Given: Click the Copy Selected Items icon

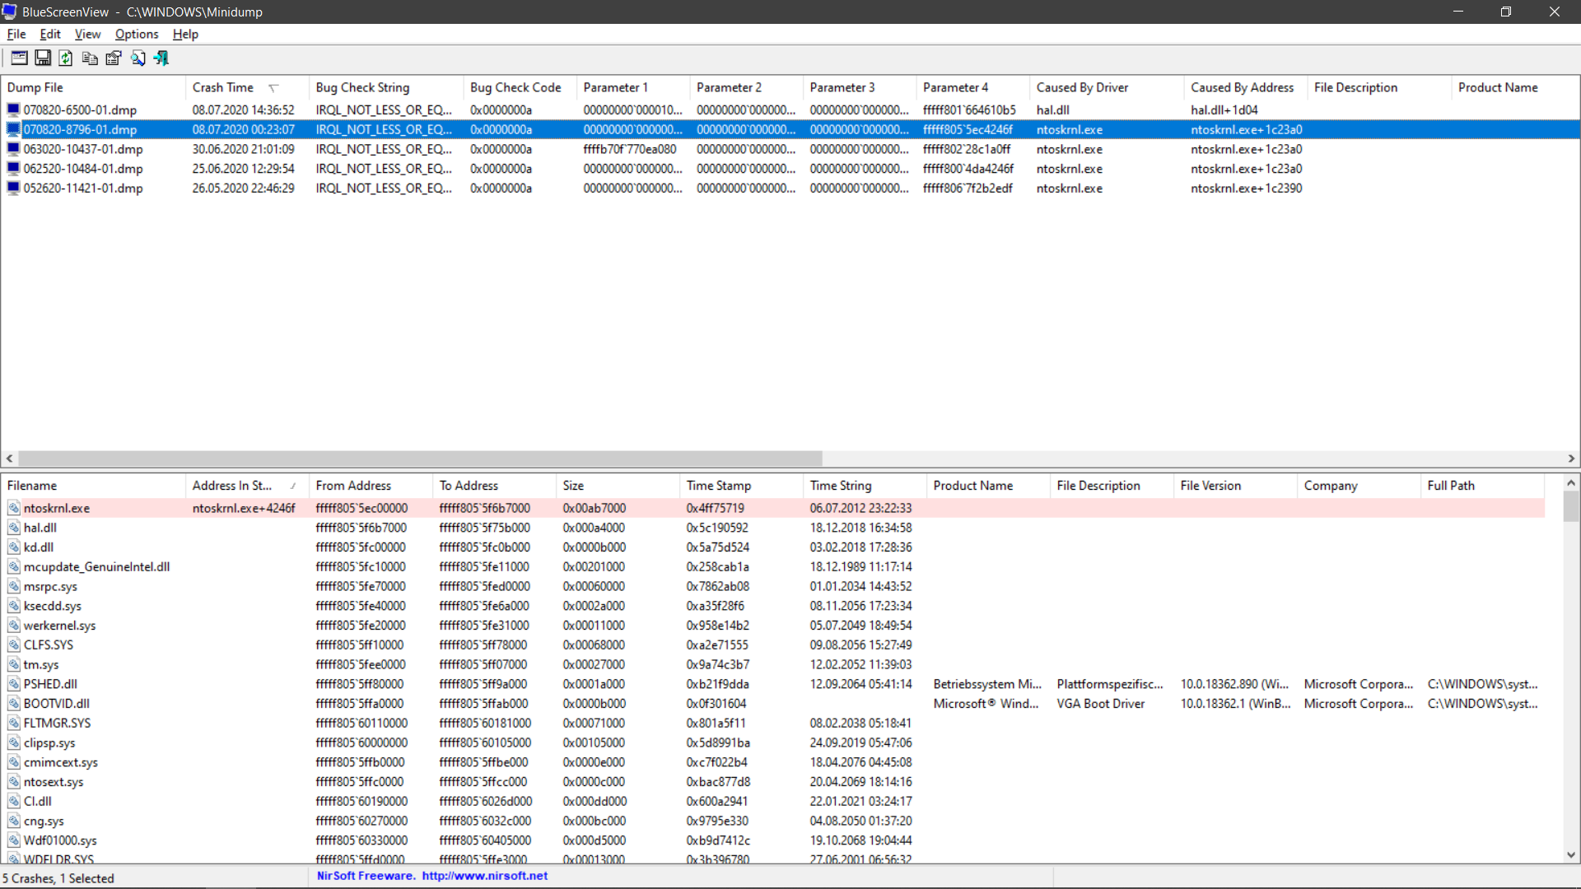Looking at the screenshot, I should [90, 58].
